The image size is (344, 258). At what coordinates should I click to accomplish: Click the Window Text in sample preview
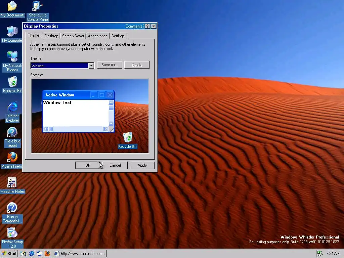pos(57,102)
